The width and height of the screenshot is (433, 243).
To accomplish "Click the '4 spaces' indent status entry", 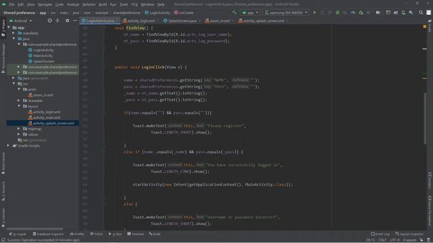I will coord(409,240).
